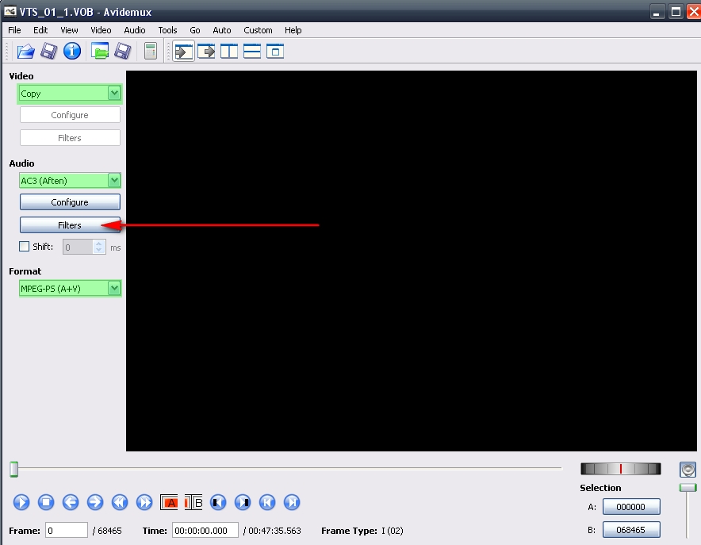Play the video
The width and height of the screenshot is (701, 545).
coord(21,502)
